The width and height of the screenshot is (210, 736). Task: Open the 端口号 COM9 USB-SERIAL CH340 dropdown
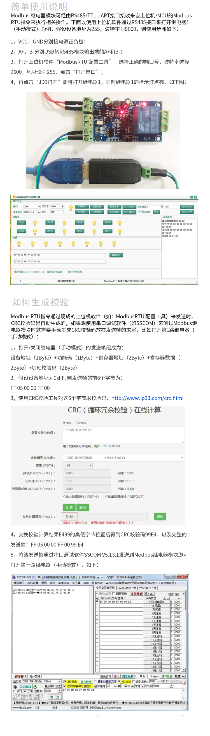pyautogui.click(x=42, y=682)
